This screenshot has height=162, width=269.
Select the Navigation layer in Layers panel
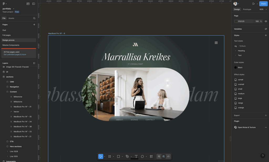tap(14, 87)
